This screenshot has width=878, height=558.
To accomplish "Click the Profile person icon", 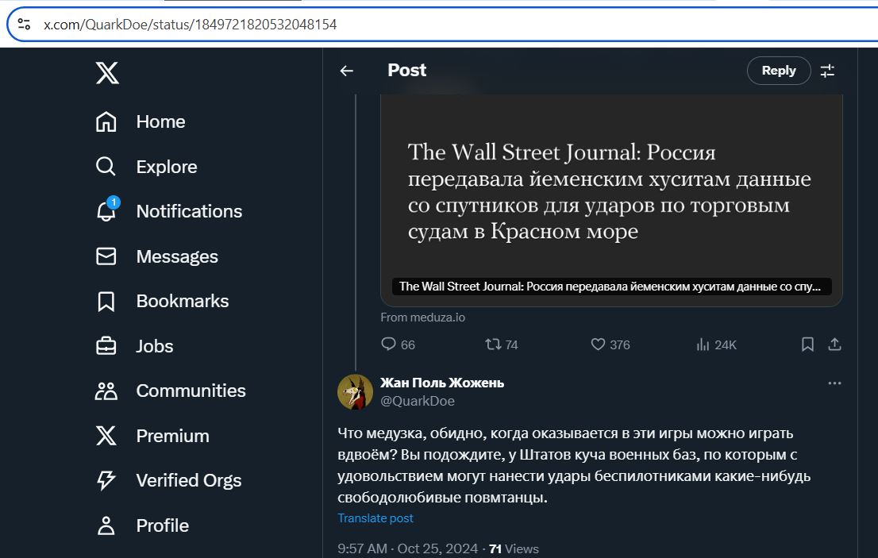I will tap(106, 525).
